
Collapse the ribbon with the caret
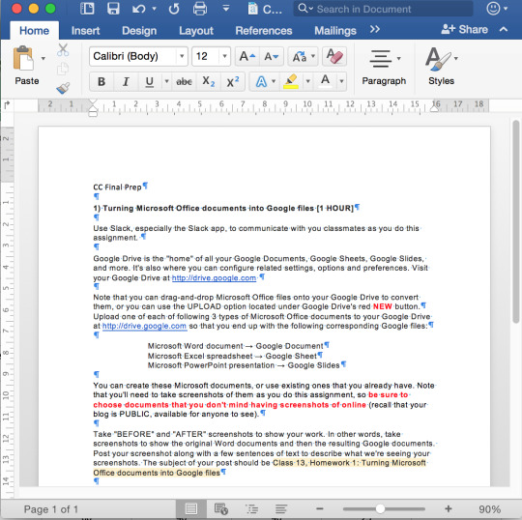tap(504, 30)
